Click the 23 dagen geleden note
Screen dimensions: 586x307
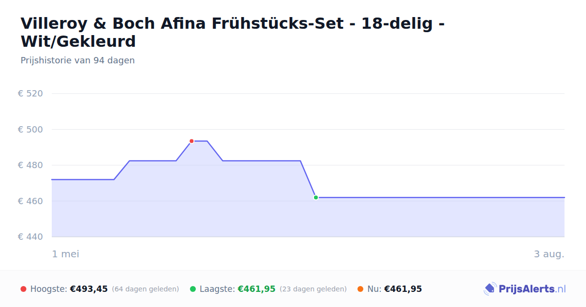[x=313, y=289]
